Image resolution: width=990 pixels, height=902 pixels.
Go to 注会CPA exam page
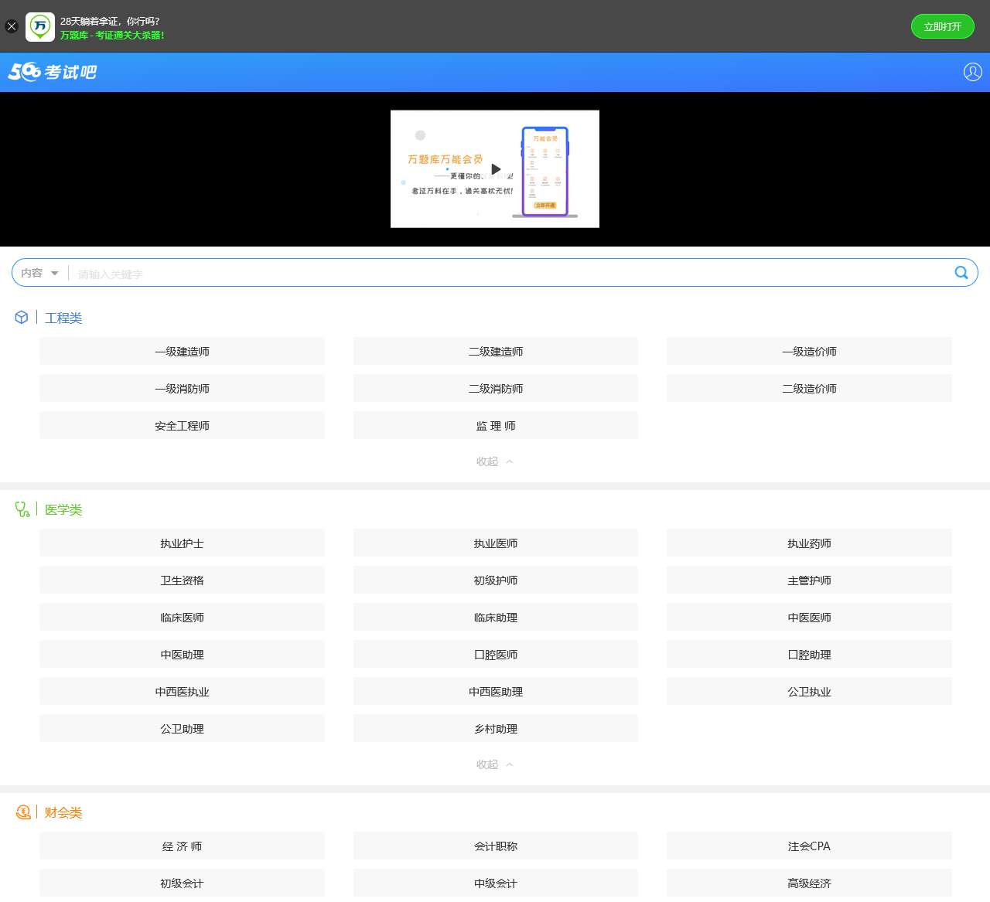809,846
